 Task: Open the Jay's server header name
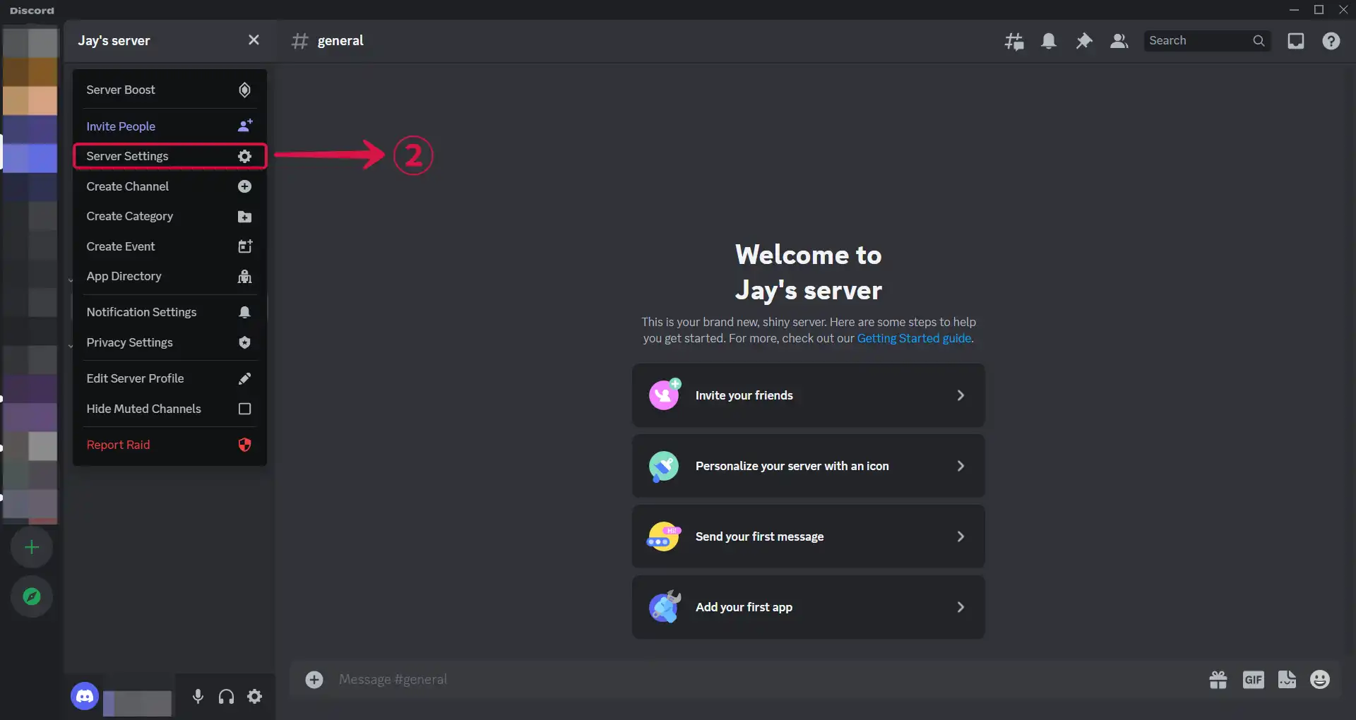pyautogui.click(x=114, y=40)
